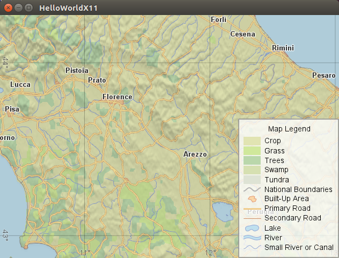Close the HelloWorldX11 window
Screen dimensions: 339x258
click(x=8, y=8)
